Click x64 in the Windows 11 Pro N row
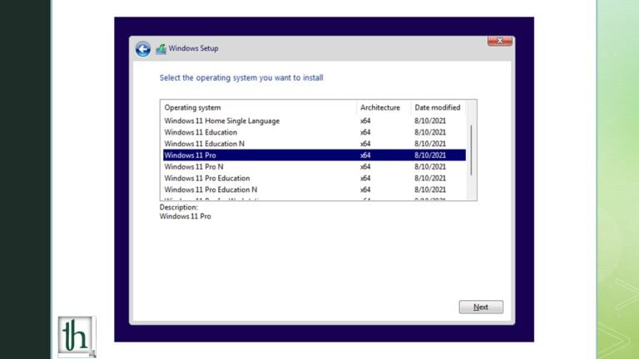The height and width of the screenshot is (359, 639). [365, 166]
